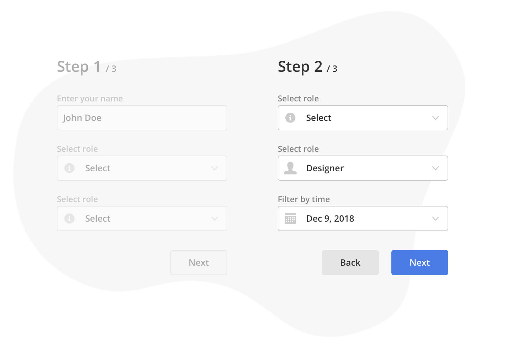Open the date chevron next to Dec 9, 2018
Viewport: 505px width, 340px height.
(436, 218)
